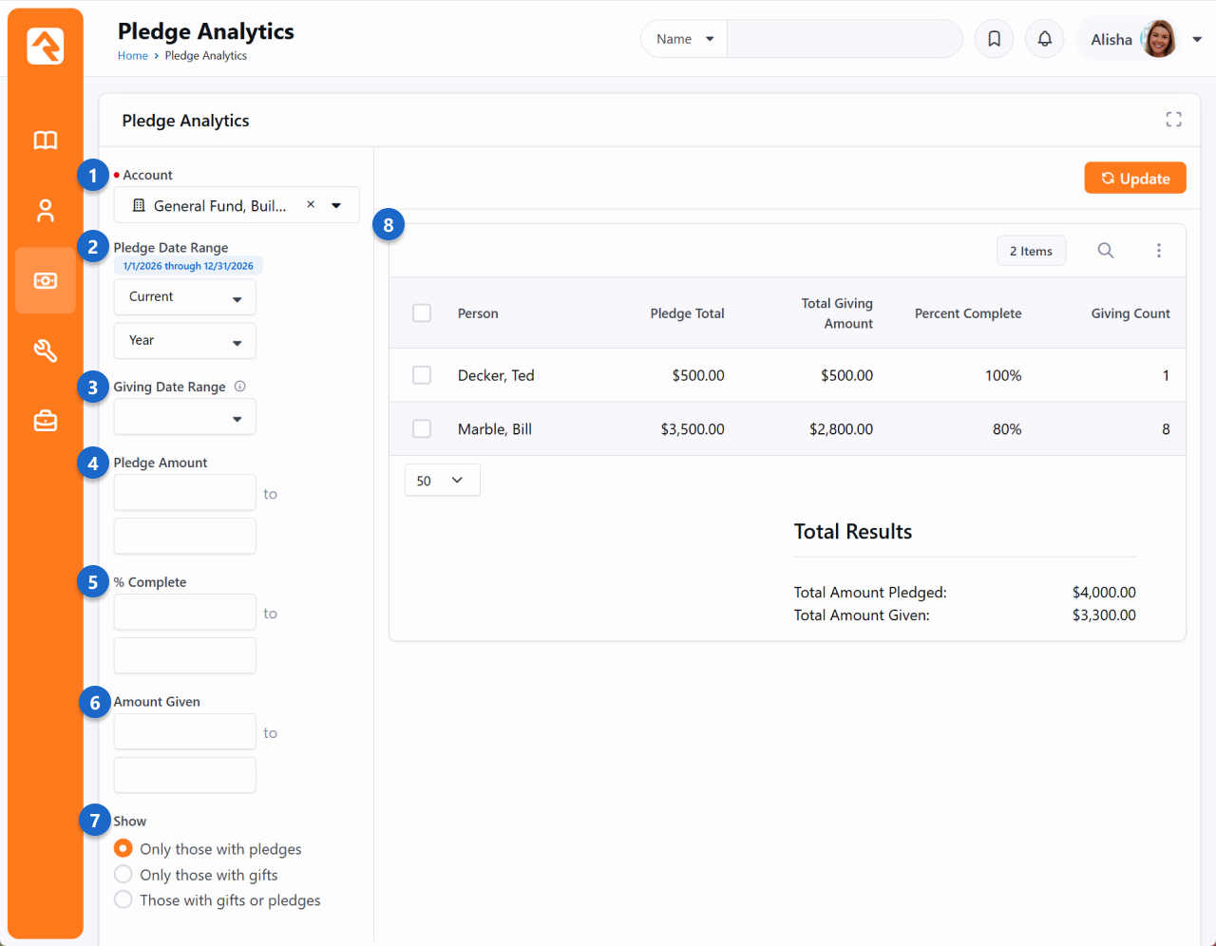The width and height of the screenshot is (1216, 946).
Task: Open notifications bell icon
Action: click(1044, 39)
